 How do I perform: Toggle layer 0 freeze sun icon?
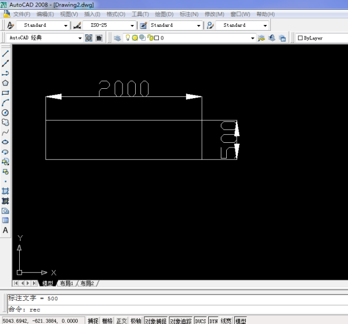pos(135,38)
